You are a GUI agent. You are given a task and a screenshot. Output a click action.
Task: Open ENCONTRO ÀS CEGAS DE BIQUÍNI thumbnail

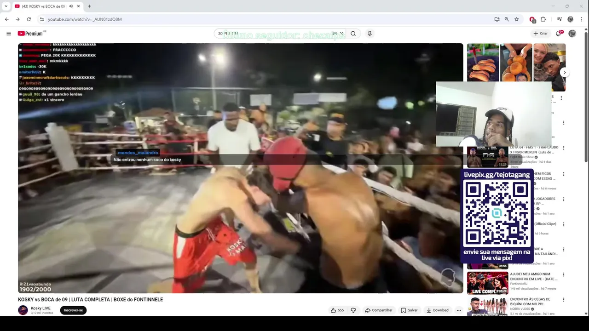coord(487,307)
